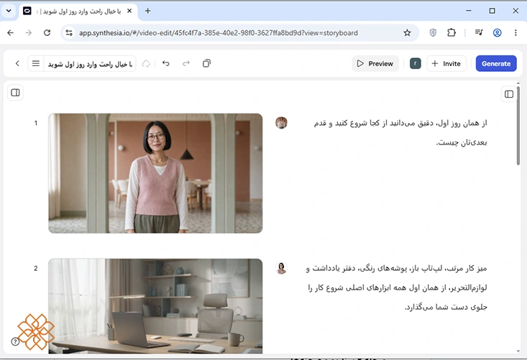The width and height of the screenshot is (527, 360).
Task: Toggle the right sidebar panel icon
Action: 509,94
